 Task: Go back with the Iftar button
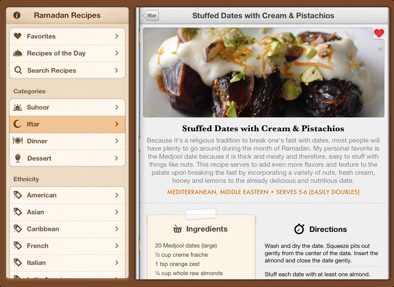tap(151, 16)
